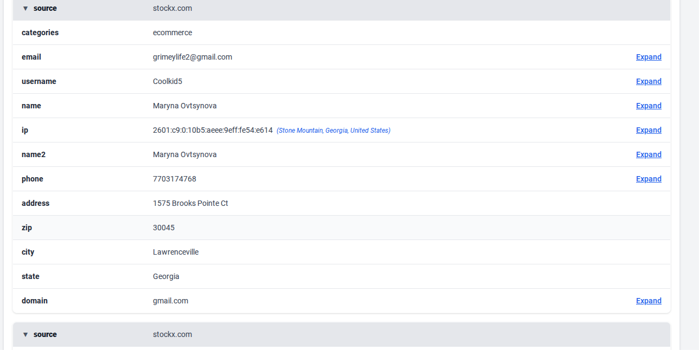Viewport: 699px width, 350px height.
Task: Click the ip field label
Action: click(x=24, y=130)
